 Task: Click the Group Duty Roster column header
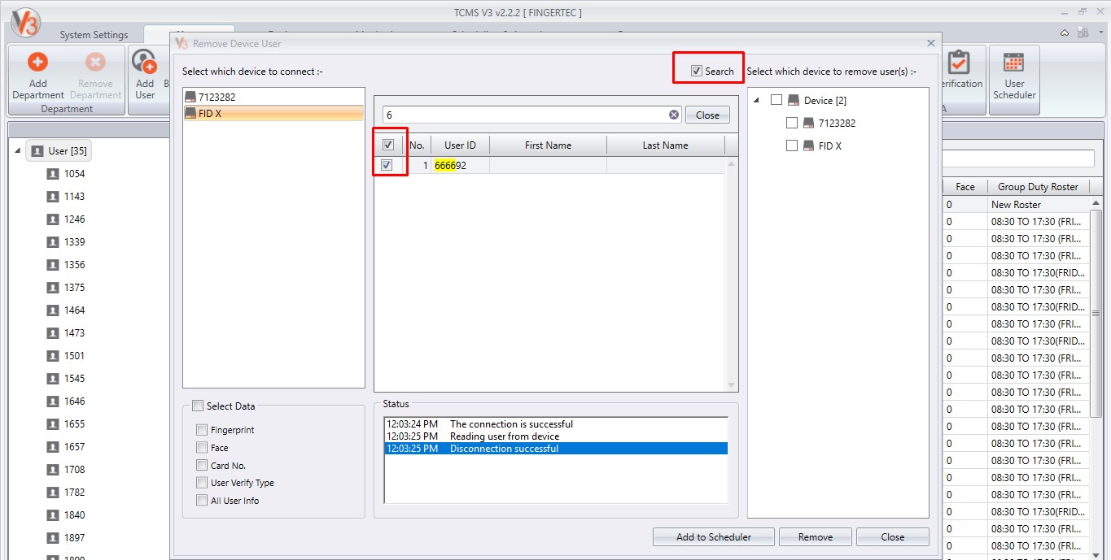coord(1038,186)
